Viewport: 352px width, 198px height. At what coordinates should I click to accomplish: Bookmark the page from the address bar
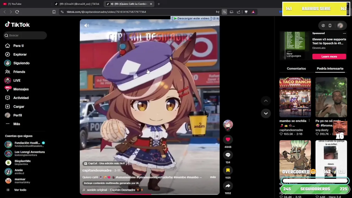pos(54,12)
